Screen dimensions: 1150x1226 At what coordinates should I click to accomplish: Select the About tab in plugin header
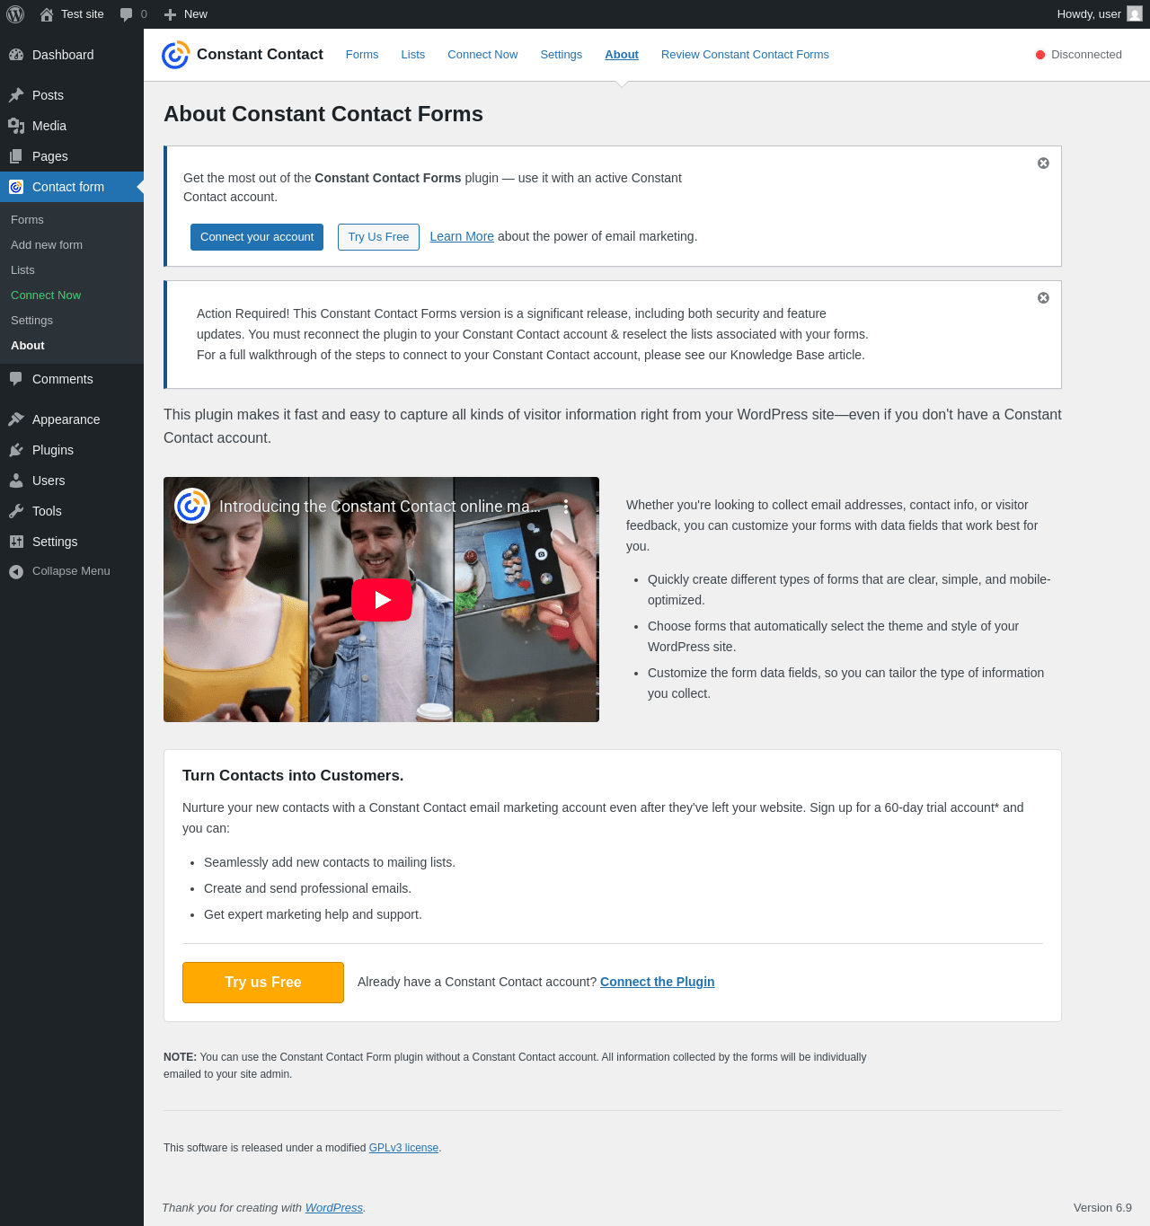[x=622, y=55]
